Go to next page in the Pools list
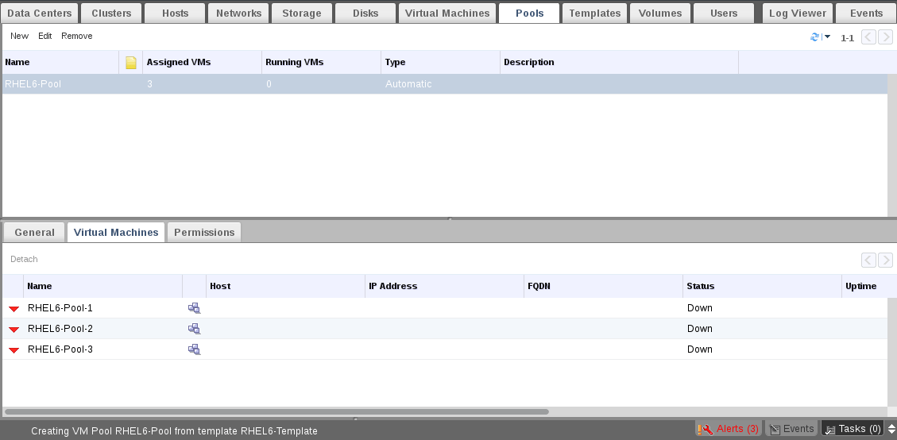Image resolution: width=897 pixels, height=440 pixels. click(885, 37)
